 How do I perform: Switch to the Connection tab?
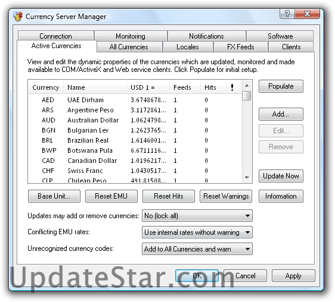tap(56, 36)
